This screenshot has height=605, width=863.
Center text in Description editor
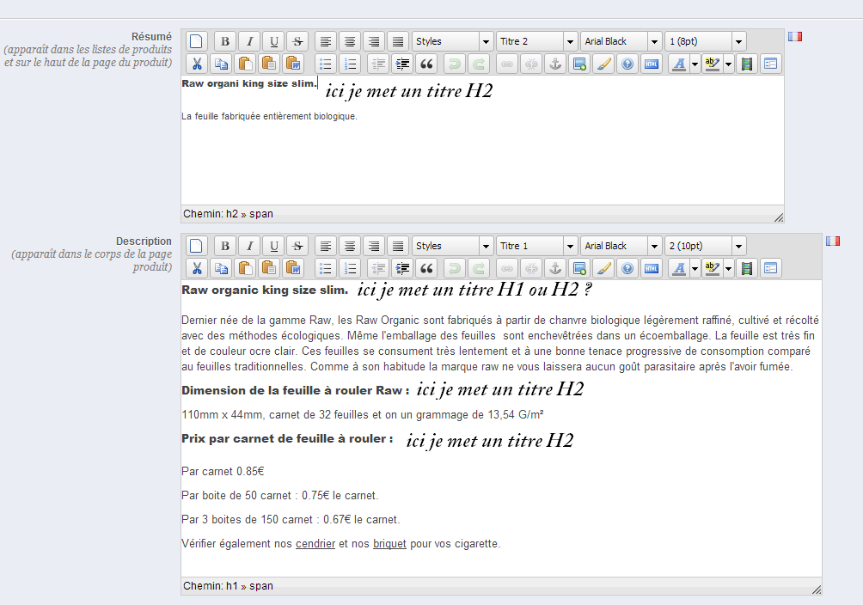coord(350,246)
